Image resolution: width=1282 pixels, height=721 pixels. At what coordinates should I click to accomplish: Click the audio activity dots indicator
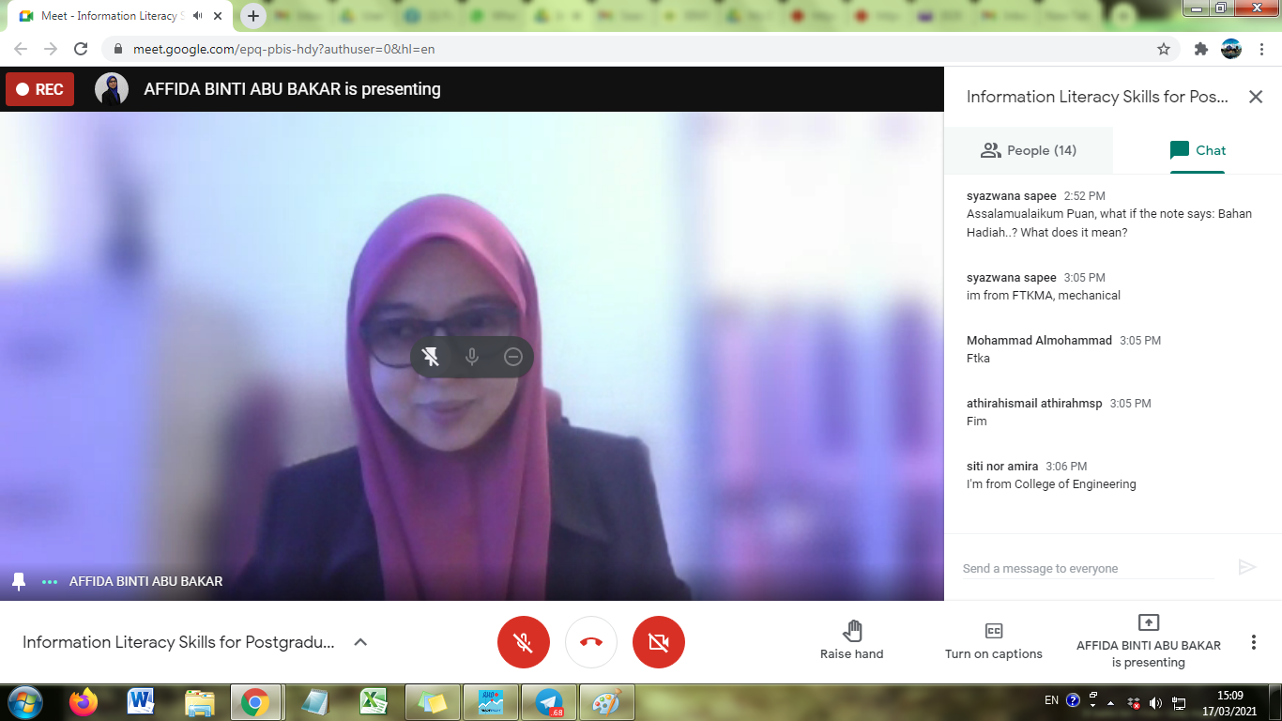point(50,581)
